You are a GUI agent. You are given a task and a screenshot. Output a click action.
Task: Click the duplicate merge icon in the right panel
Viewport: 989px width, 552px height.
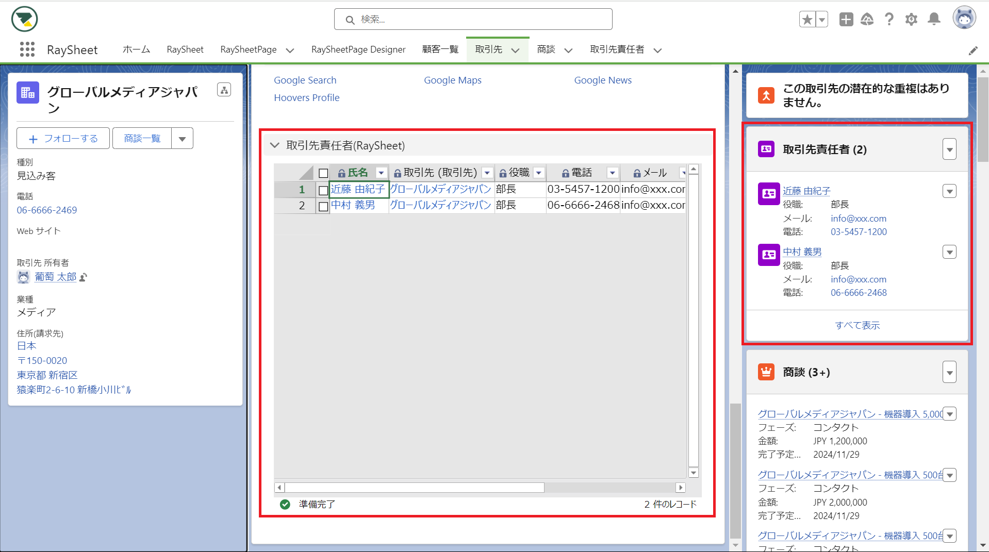(x=766, y=95)
